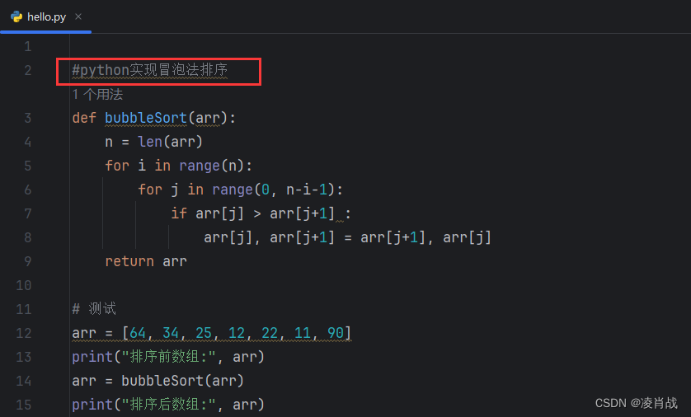Click line number 3 in gutter
This screenshot has width=691, height=417.
28,118
